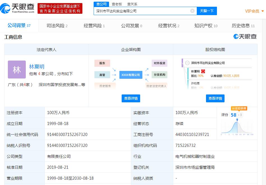Image resolution: width=266 pixels, height=185 pixels.
Task: Click the 认证后获得 badge above the score
Action: click(x=239, y=108)
